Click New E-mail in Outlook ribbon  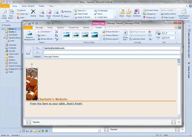(x=4, y=14)
